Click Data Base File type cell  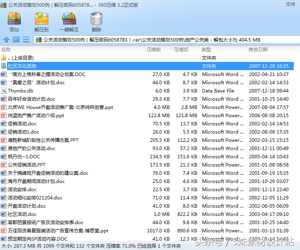(x=218, y=91)
